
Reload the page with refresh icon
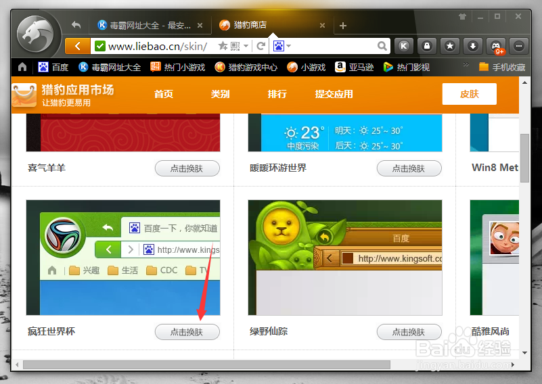(x=261, y=46)
